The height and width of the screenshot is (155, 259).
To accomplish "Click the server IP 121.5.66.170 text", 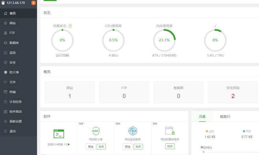I will coord(16,3).
